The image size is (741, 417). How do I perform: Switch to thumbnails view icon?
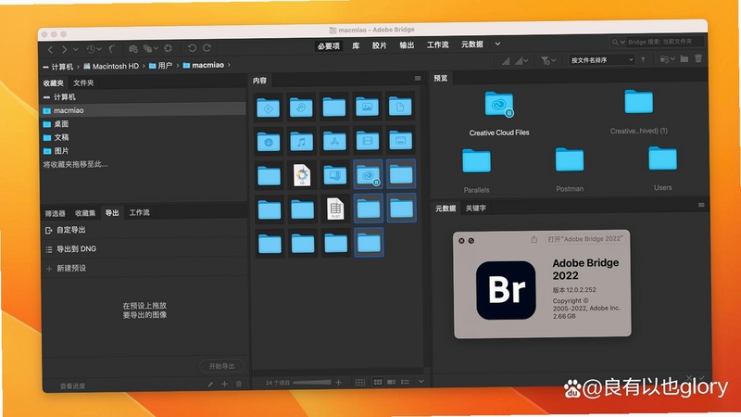pos(378,382)
